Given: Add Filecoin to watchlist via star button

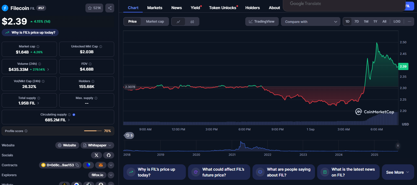Looking at the screenshot, I should point(94,8).
